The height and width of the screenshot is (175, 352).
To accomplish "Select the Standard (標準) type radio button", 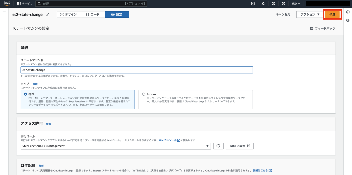I will pos(25,94).
